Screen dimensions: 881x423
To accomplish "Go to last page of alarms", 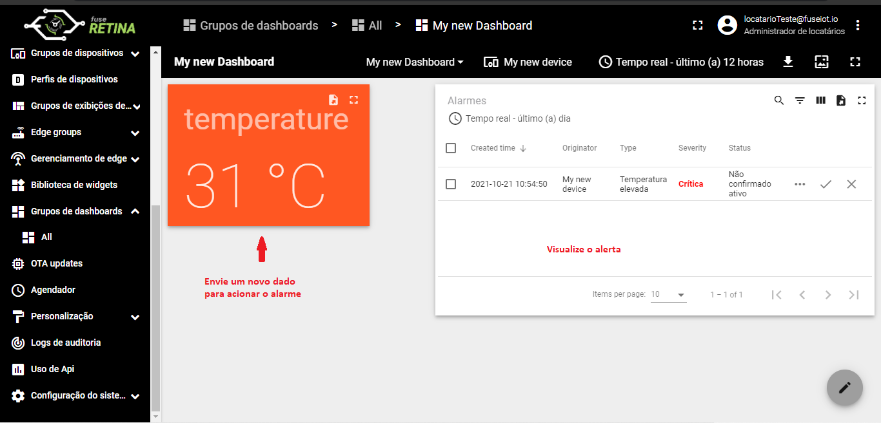I will (x=854, y=295).
